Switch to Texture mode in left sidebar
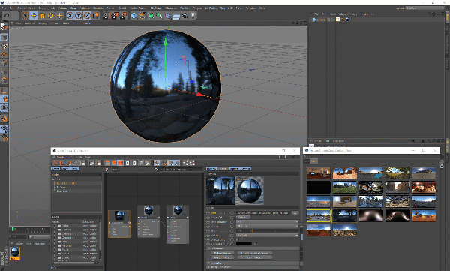This screenshot has height=271, width=450. (x=4, y=46)
